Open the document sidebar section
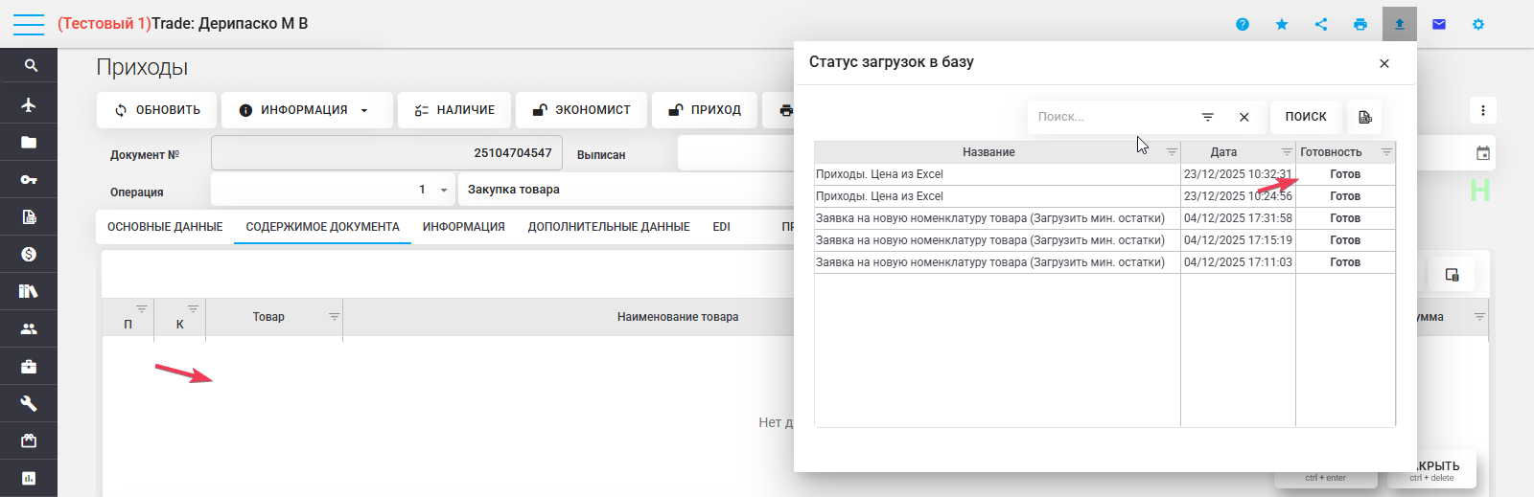The width and height of the screenshot is (1534, 497). tap(29, 216)
